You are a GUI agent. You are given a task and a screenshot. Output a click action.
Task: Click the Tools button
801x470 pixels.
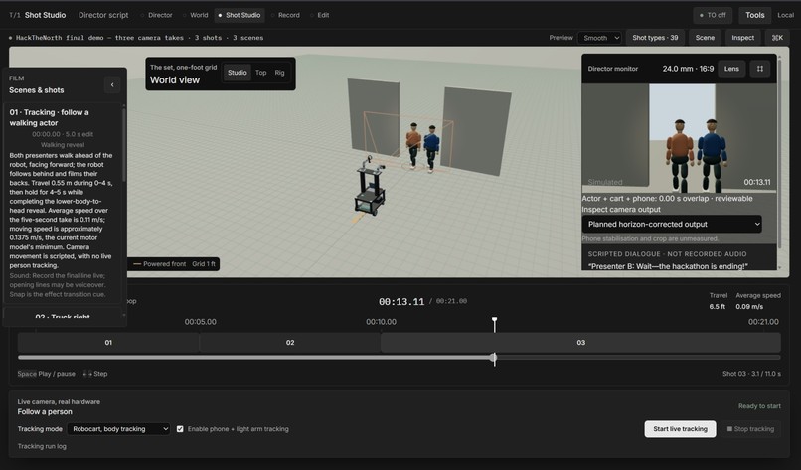click(754, 15)
